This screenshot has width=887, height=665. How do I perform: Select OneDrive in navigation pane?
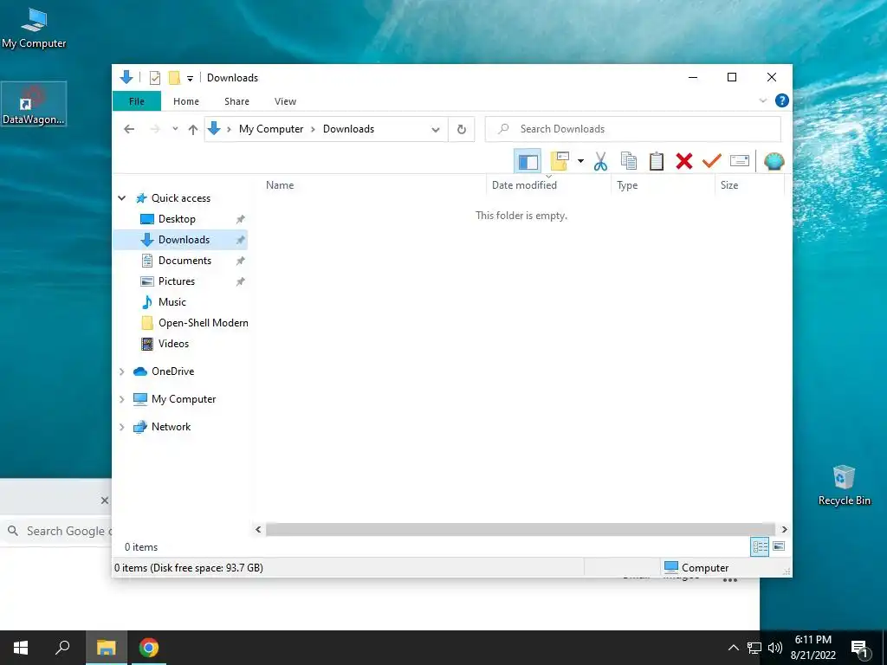(172, 371)
